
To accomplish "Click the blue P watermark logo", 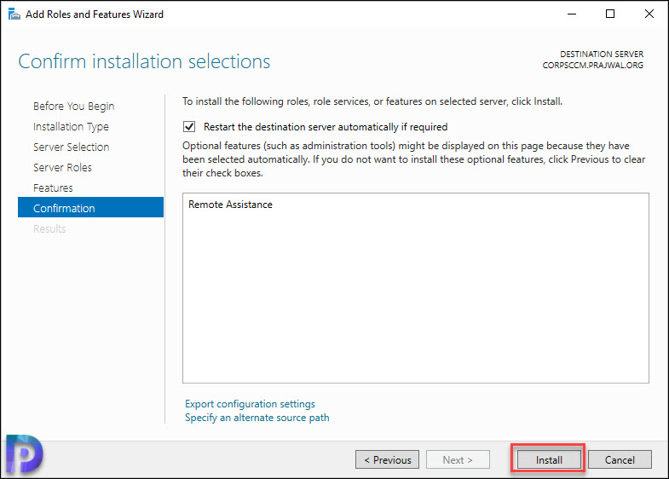I will (x=25, y=454).
